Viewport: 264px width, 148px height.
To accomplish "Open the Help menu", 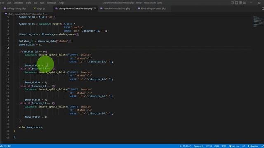I will pos(61,3).
